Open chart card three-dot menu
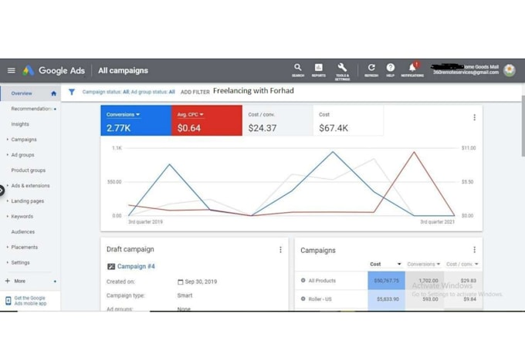 tap(474, 117)
